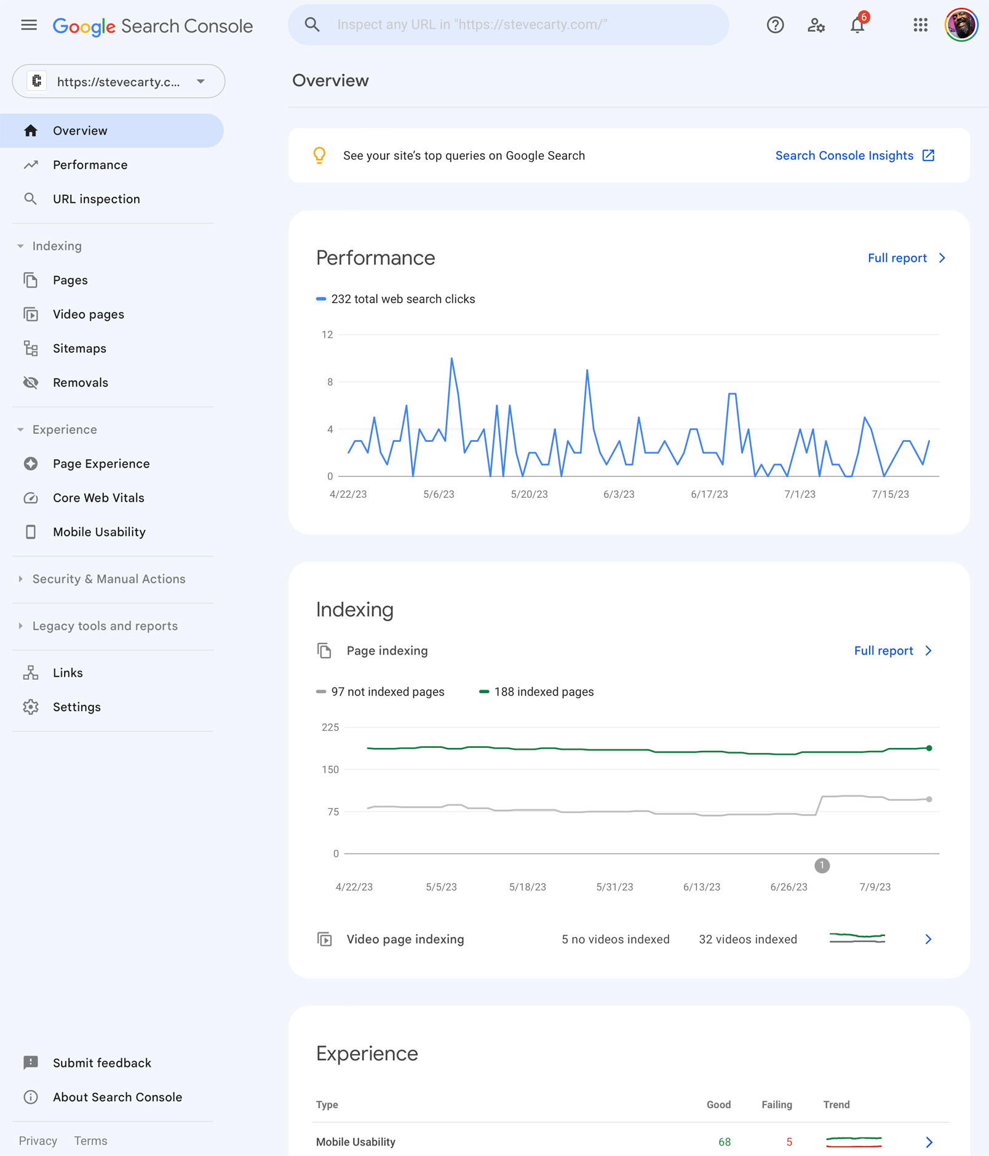Open URL inspection in the sidebar
The width and height of the screenshot is (989, 1156).
97,199
